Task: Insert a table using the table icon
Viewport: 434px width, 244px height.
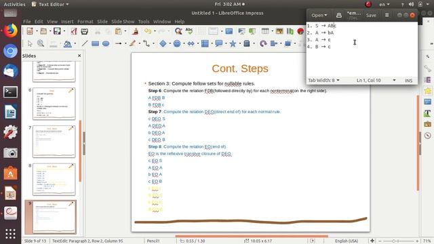Action: (265, 31)
